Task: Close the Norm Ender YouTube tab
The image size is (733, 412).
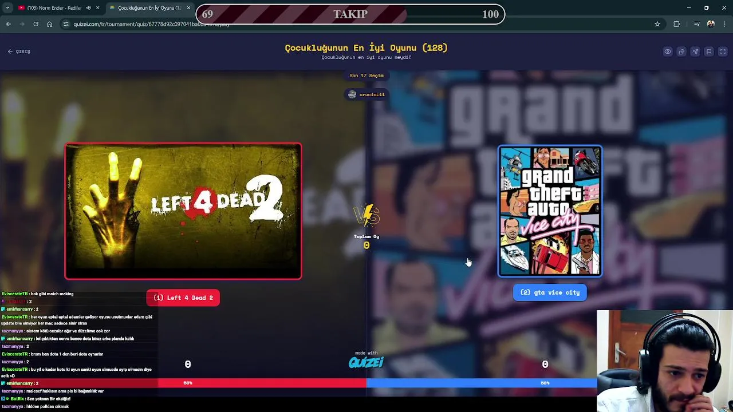Action: [98, 8]
